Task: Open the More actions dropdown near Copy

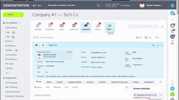Action: 159,37
